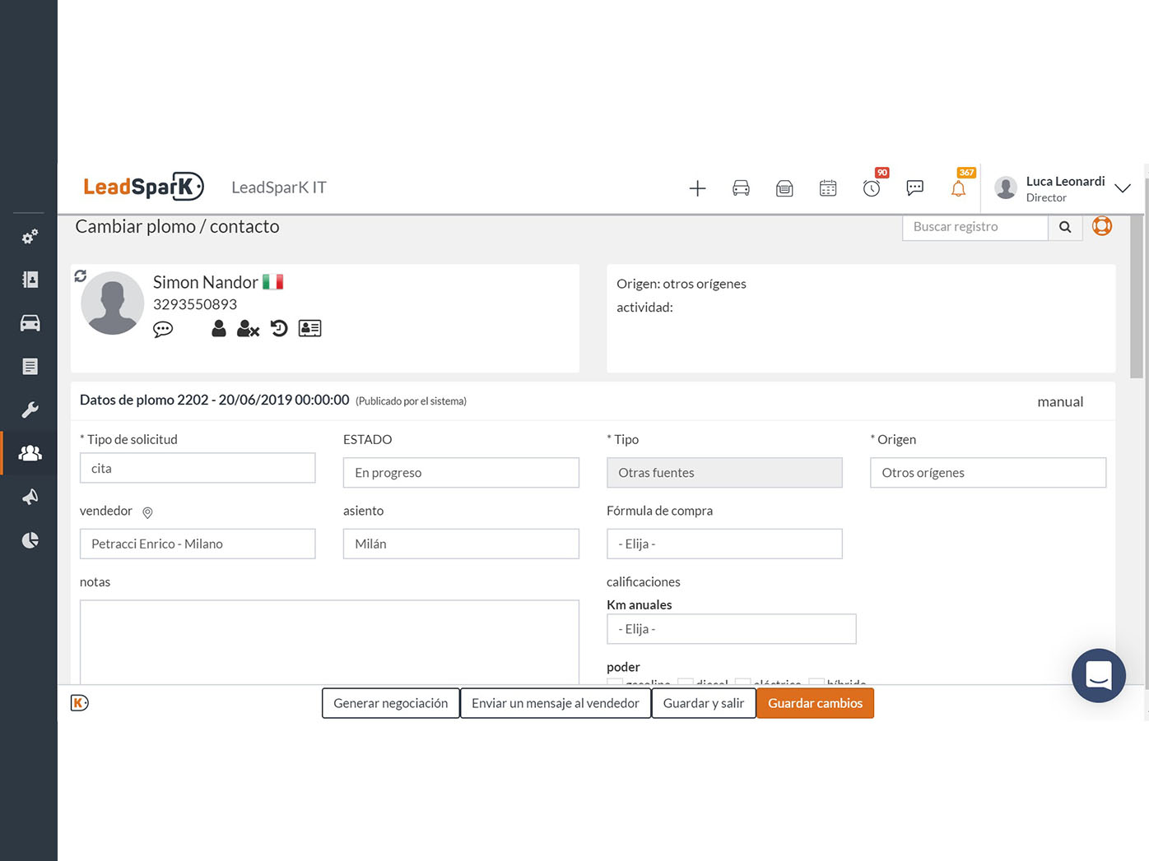Click the page vertical scrollbar
Image resolution: width=1149 pixels, height=861 pixels.
[1137, 296]
